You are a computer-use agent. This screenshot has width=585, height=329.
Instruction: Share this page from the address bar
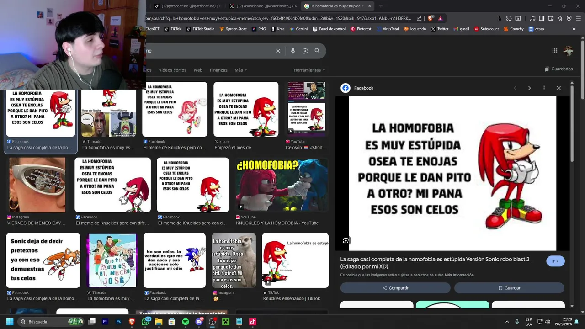coord(419,18)
